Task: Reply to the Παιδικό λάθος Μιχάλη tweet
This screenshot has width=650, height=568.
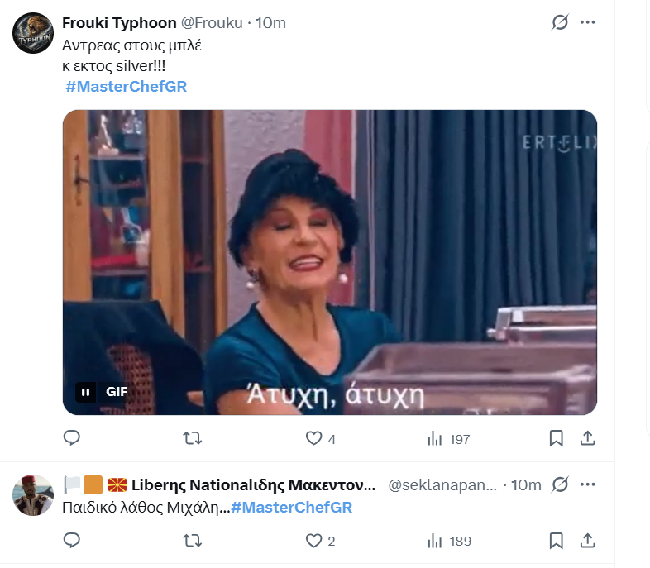Action: pyautogui.click(x=72, y=540)
